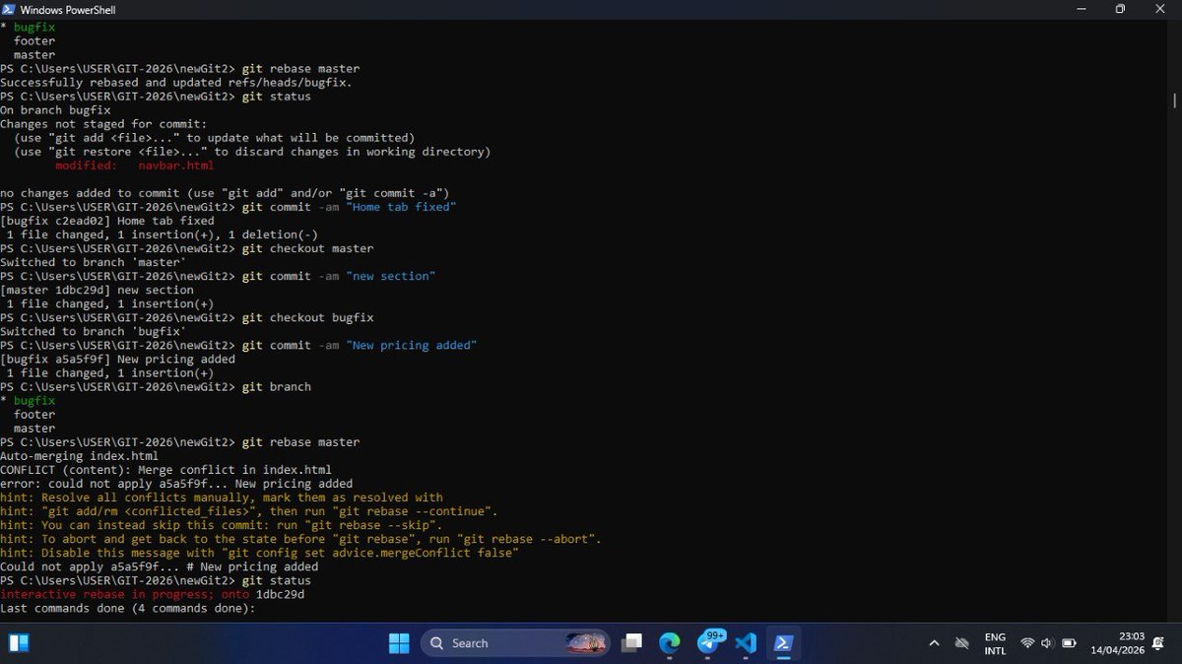Open the Start menu
Screen dimensions: 1182x664
click(x=398, y=642)
